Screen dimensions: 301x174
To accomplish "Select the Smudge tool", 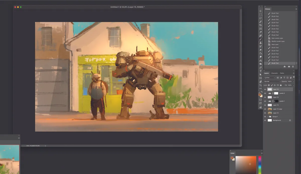I will point(260,57).
